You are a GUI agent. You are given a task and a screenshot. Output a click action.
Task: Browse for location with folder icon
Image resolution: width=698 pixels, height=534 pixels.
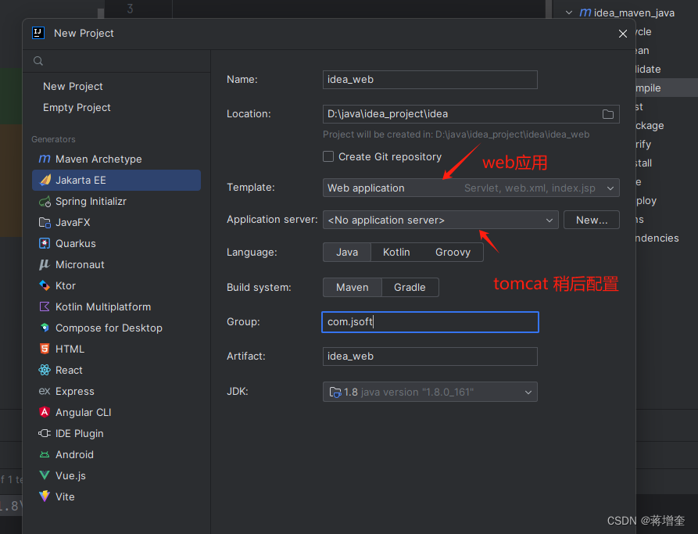[x=607, y=114]
